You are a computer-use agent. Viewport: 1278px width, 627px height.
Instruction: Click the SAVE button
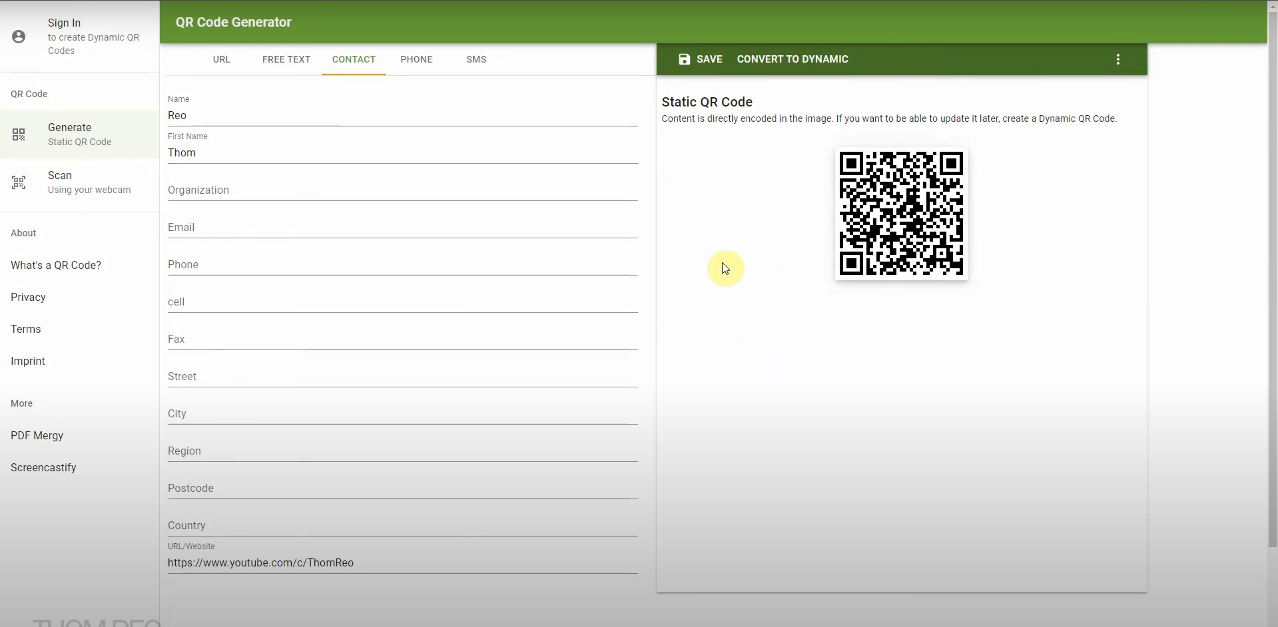click(x=700, y=59)
